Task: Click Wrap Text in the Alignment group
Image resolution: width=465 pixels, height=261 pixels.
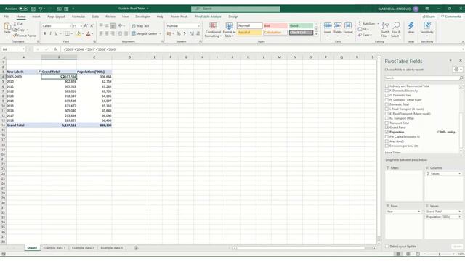Action: [140, 26]
